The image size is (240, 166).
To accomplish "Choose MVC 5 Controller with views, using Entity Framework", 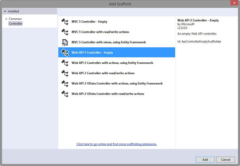I will (x=117, y=42).
